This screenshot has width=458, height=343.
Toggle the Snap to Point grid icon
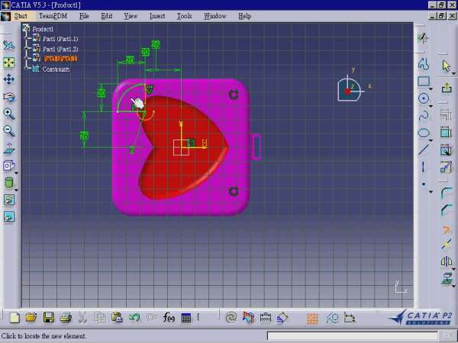[312, 318]
